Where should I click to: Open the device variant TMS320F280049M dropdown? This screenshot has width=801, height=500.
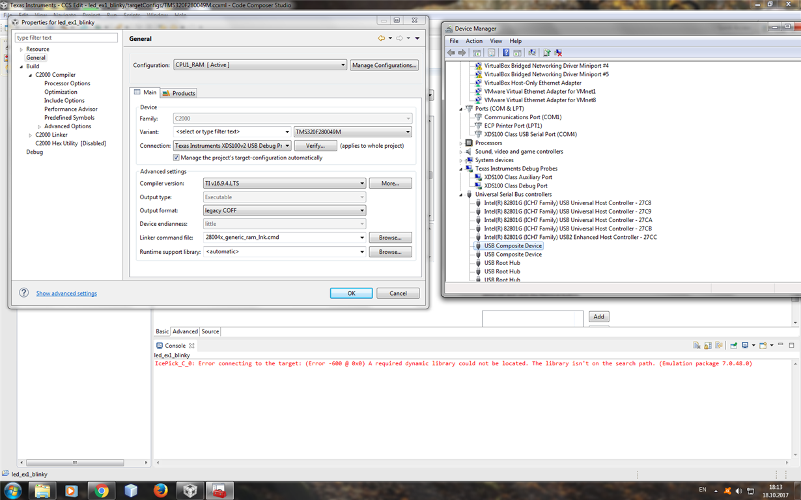353,132
